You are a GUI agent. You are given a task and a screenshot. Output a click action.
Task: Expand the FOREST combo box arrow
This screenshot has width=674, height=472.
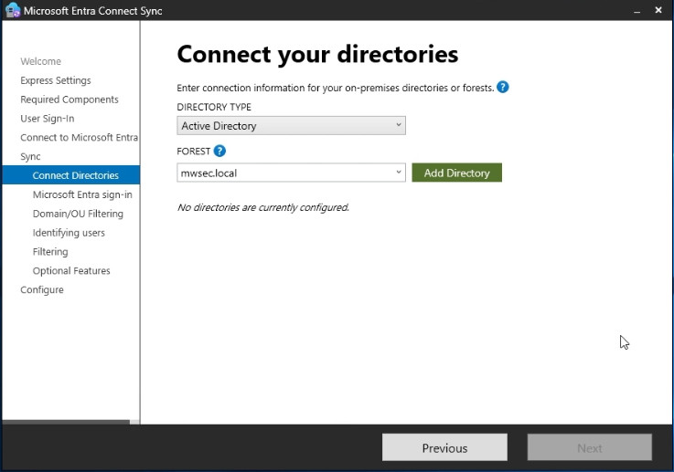(x=399, y=173)
